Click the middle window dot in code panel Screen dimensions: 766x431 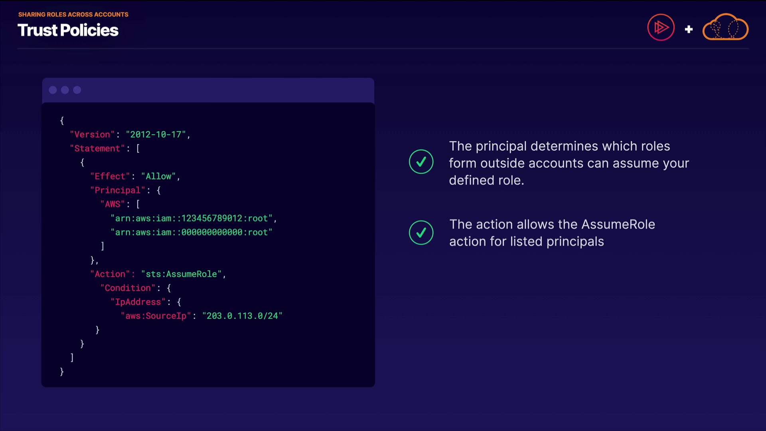coord(65,90)
